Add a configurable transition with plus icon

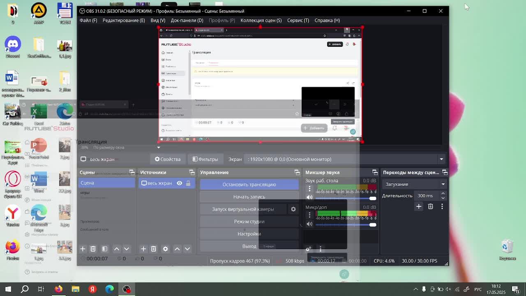point(419,206)
